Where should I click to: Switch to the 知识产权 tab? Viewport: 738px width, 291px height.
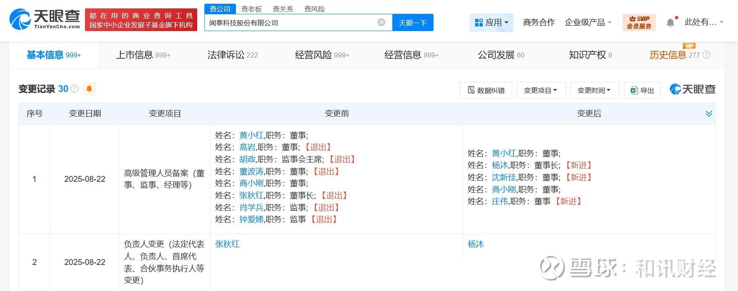coord(590,55)
